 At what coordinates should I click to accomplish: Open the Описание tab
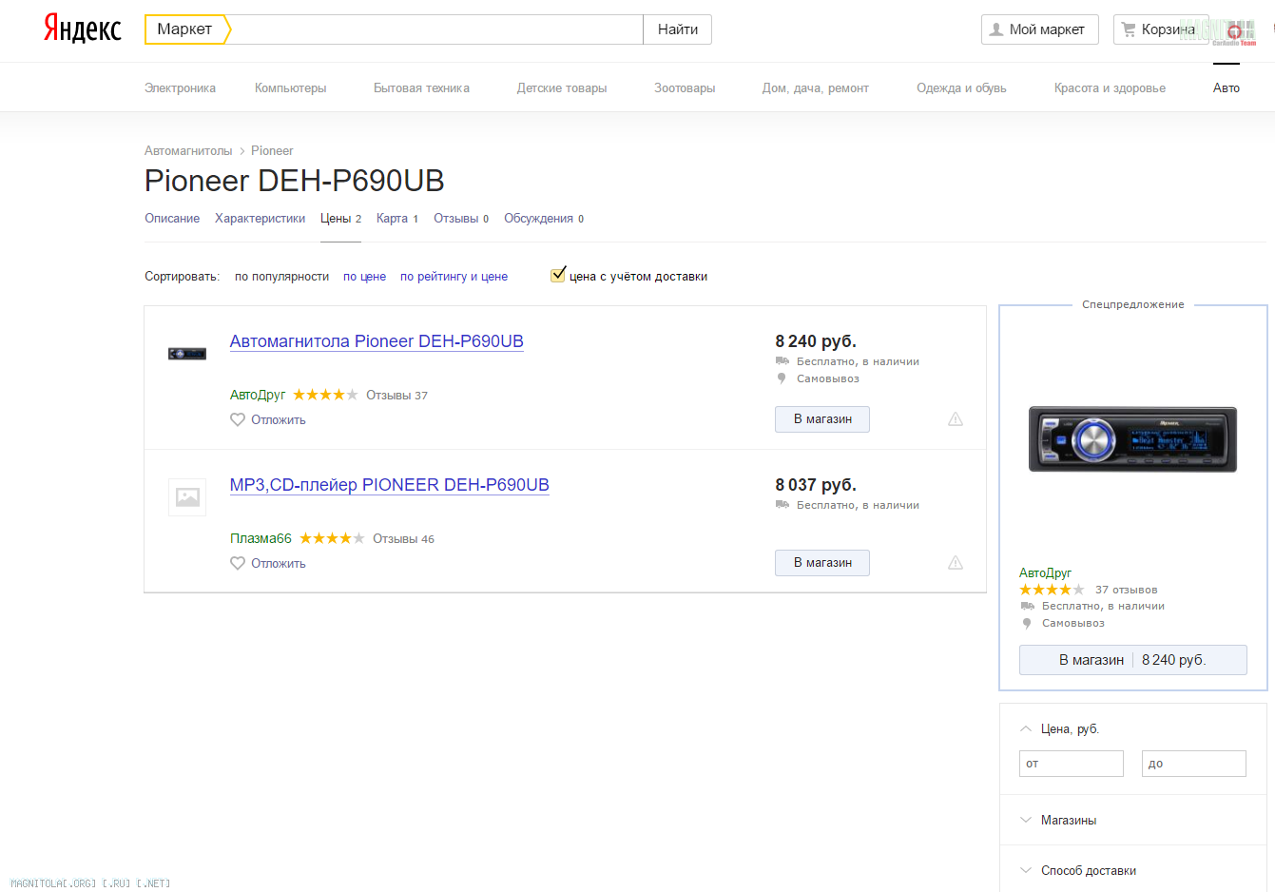pos(172,219)
